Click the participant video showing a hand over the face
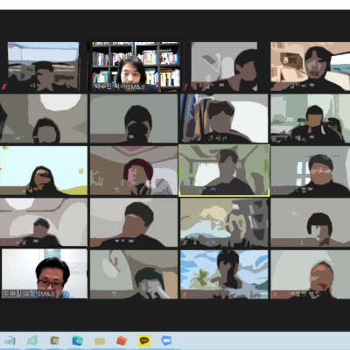The image size is (350, 350). click(x=134, y=274)
